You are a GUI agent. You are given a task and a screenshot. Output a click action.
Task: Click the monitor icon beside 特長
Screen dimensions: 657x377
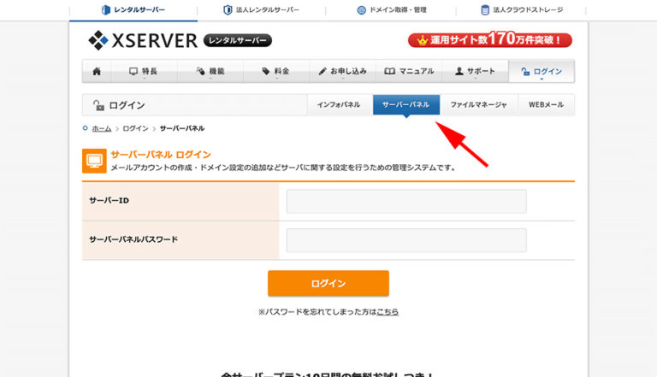tap(133, 71)
